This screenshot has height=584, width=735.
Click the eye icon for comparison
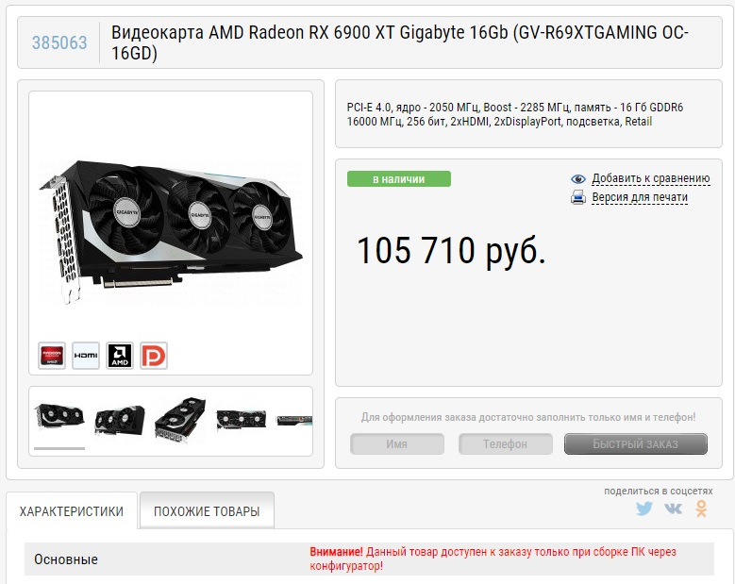[578, 178]
